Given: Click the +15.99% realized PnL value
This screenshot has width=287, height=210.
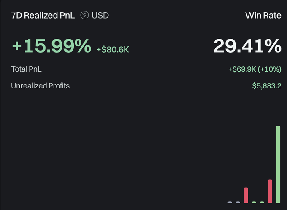Looking at the screenshot, I should tap(51, 45).
